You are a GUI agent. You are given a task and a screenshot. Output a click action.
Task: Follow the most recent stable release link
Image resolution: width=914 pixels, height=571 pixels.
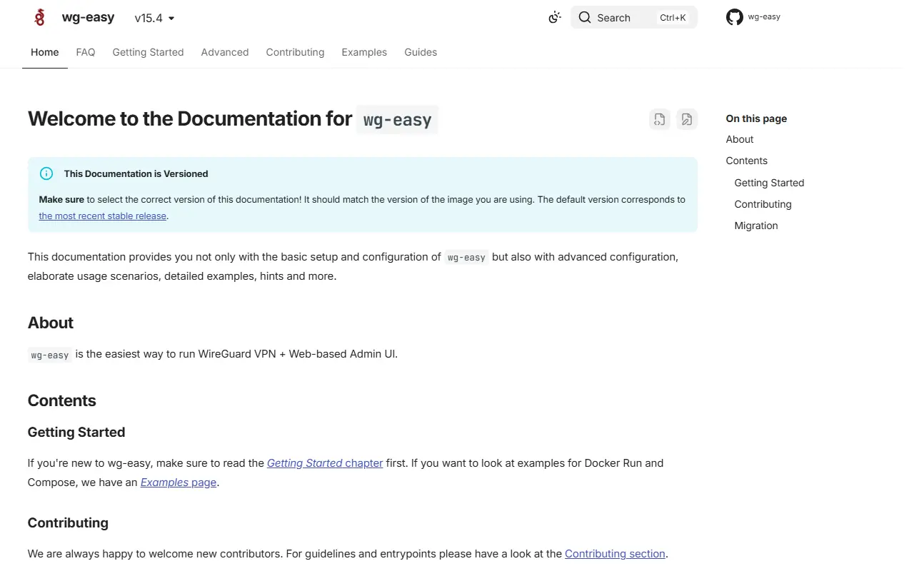coord(102,216)
